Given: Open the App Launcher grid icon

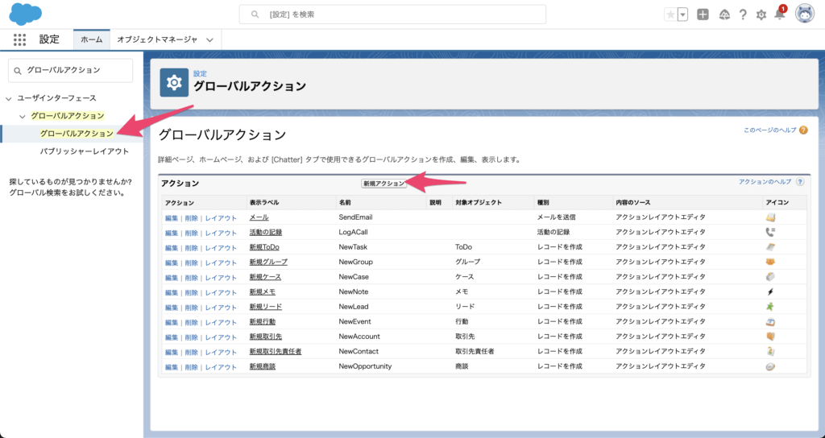Looking at the screenshot, I should pyautogui.click(x=20, y=39).
